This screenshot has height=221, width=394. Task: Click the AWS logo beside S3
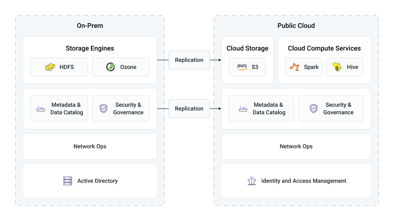click(x=242, y=67)
